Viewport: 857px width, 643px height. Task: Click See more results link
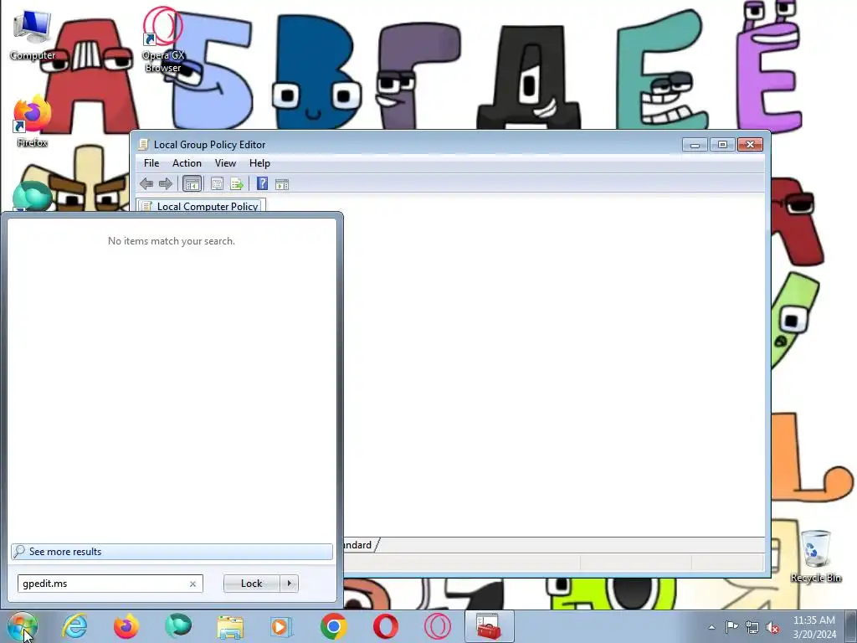[172, 552]
